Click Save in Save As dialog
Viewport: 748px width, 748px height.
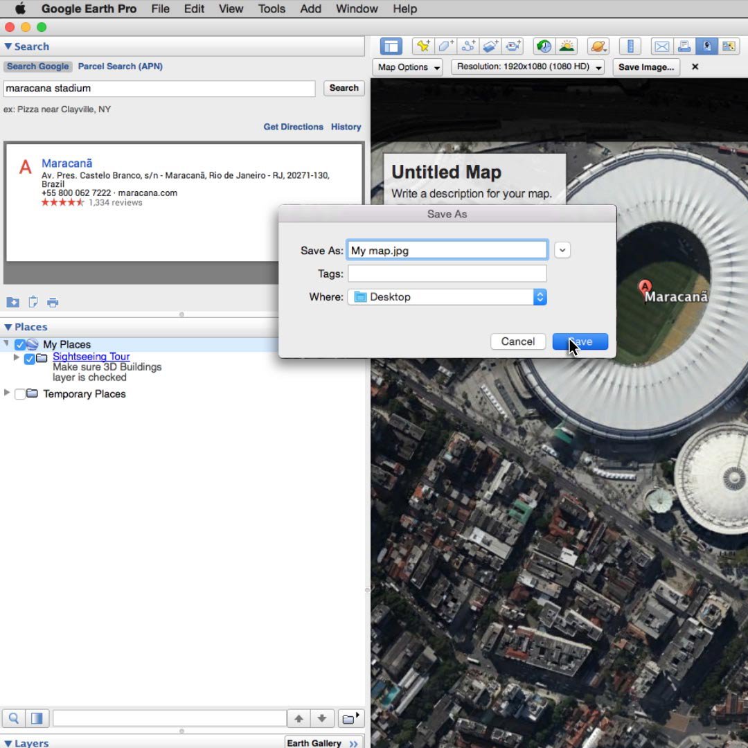pyautogui.click(x=580, y=341)
